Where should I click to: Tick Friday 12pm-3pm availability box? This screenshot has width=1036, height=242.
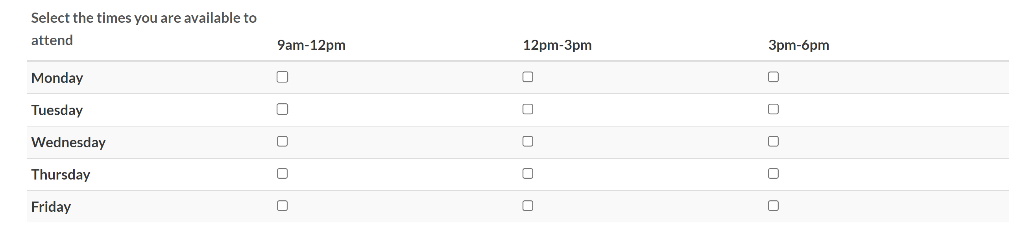[x=528, y=206]
